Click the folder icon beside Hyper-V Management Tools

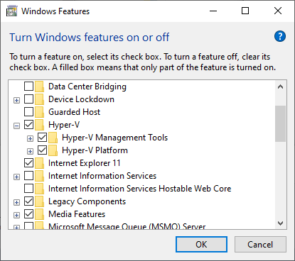point(53,138)
